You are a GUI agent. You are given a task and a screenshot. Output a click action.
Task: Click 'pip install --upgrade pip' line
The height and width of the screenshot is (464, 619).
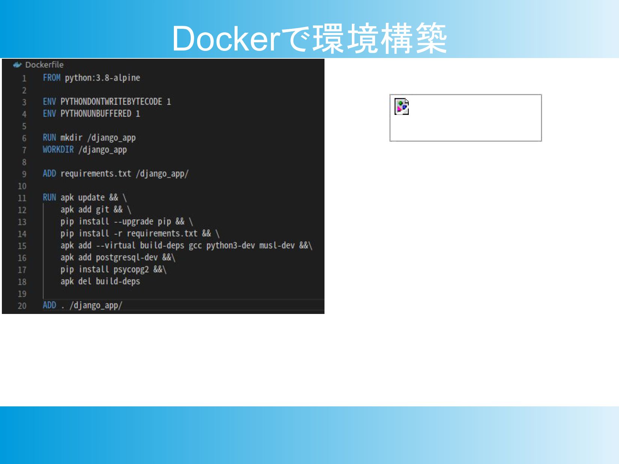tap(127, 222)
